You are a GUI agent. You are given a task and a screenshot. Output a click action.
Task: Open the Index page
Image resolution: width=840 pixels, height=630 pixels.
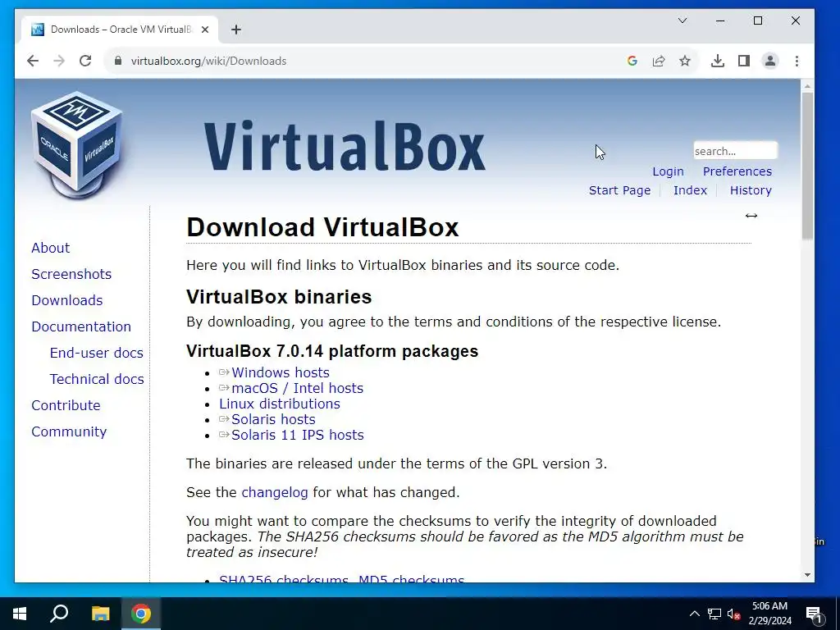pyautogui.click(x=690, y=190)
